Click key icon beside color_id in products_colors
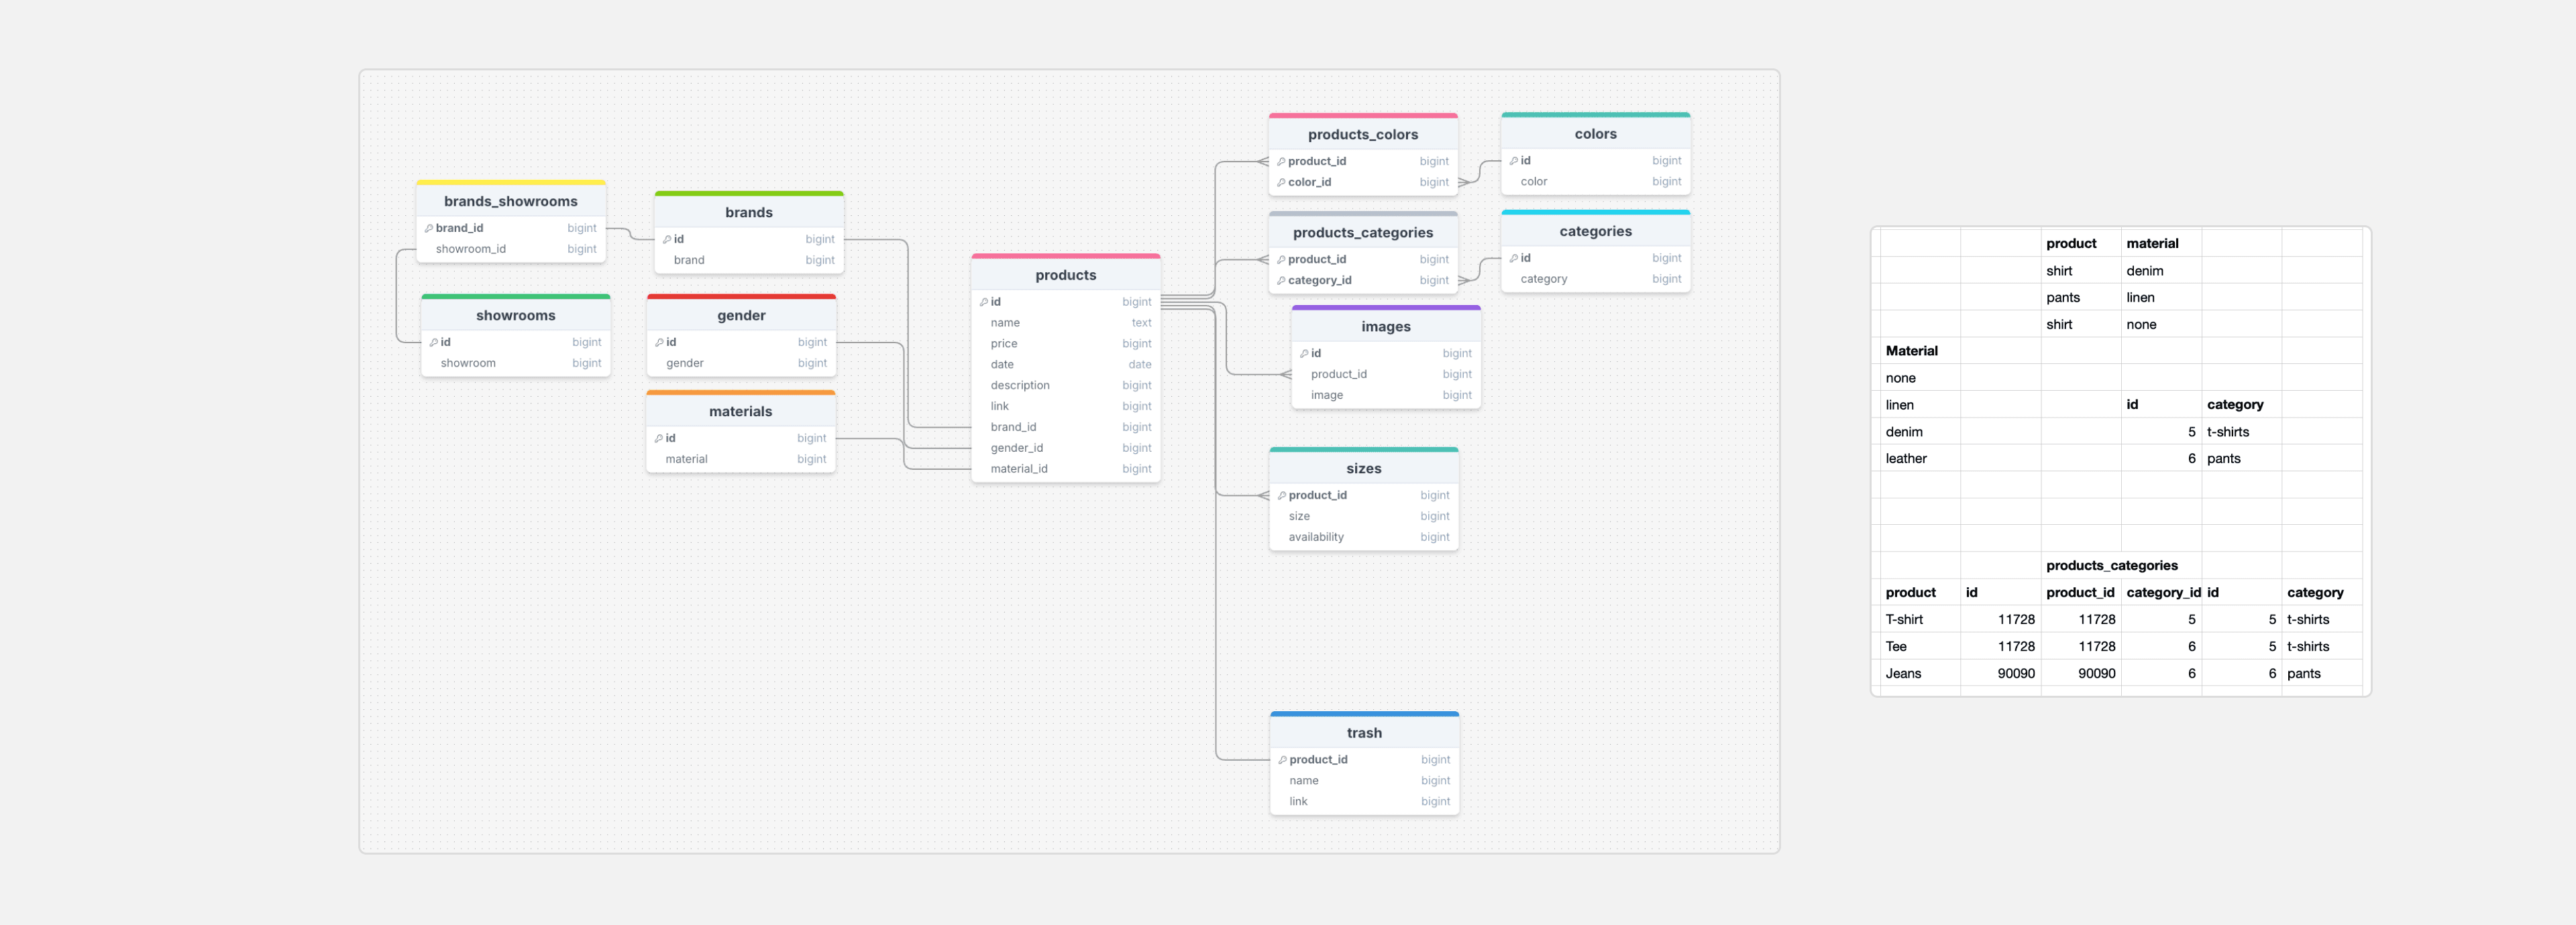This screenshot has height=925, width=2576. tap(1281, 183)
